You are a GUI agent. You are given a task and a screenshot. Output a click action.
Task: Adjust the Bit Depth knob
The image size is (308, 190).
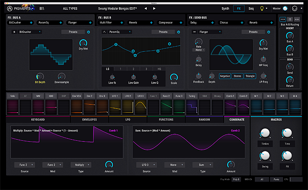tap(40, 76)
